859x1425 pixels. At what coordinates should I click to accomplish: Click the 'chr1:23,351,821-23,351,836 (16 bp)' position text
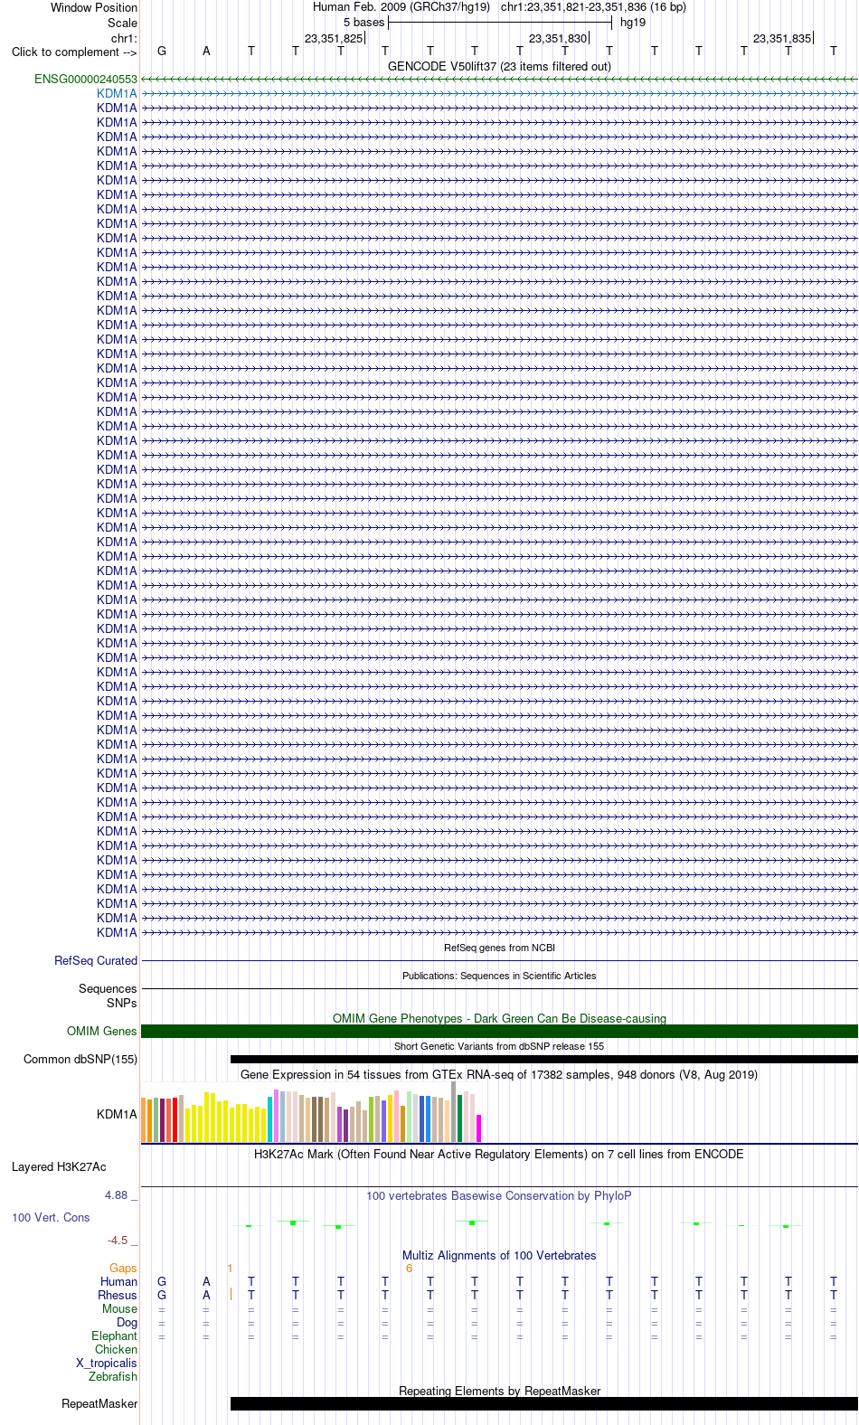click(593, 7)
